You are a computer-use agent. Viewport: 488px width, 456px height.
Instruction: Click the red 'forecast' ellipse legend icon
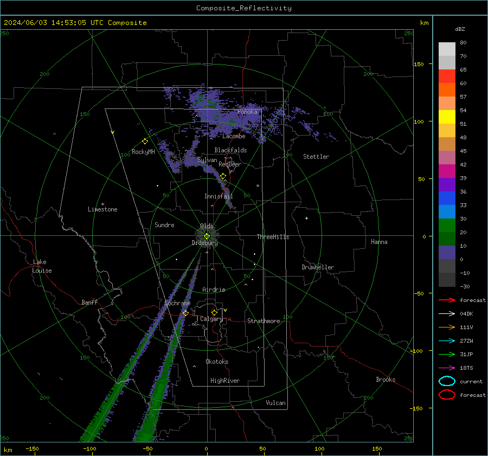coord(447,395)
